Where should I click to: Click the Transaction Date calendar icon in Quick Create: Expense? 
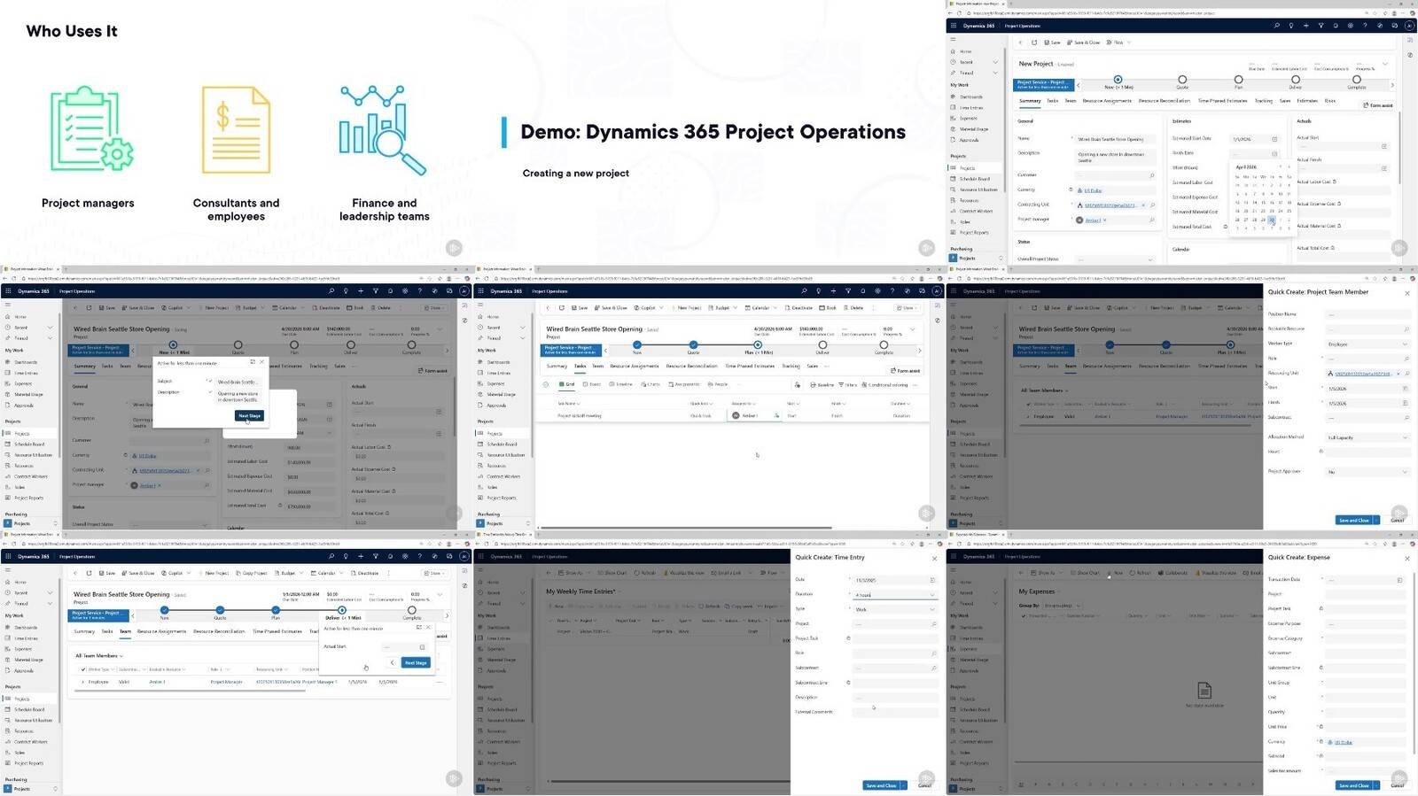click(x=1399, y=580)
